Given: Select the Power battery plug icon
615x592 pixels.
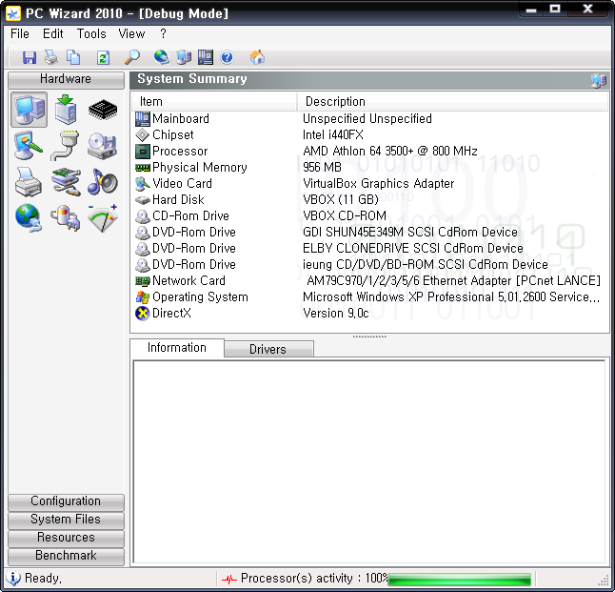Looking at the screenshot, I should tap(66, 218).
